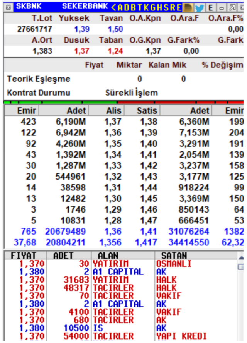This screenshot has width=247, height=343.
Task: Select the Tavan value 1,50
Action: click(x=115, y=29)
